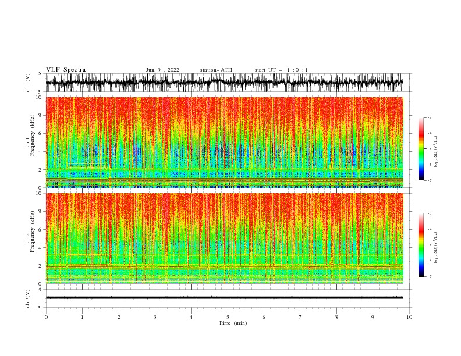Click the 'station=ATH' label

pos(216,70)
